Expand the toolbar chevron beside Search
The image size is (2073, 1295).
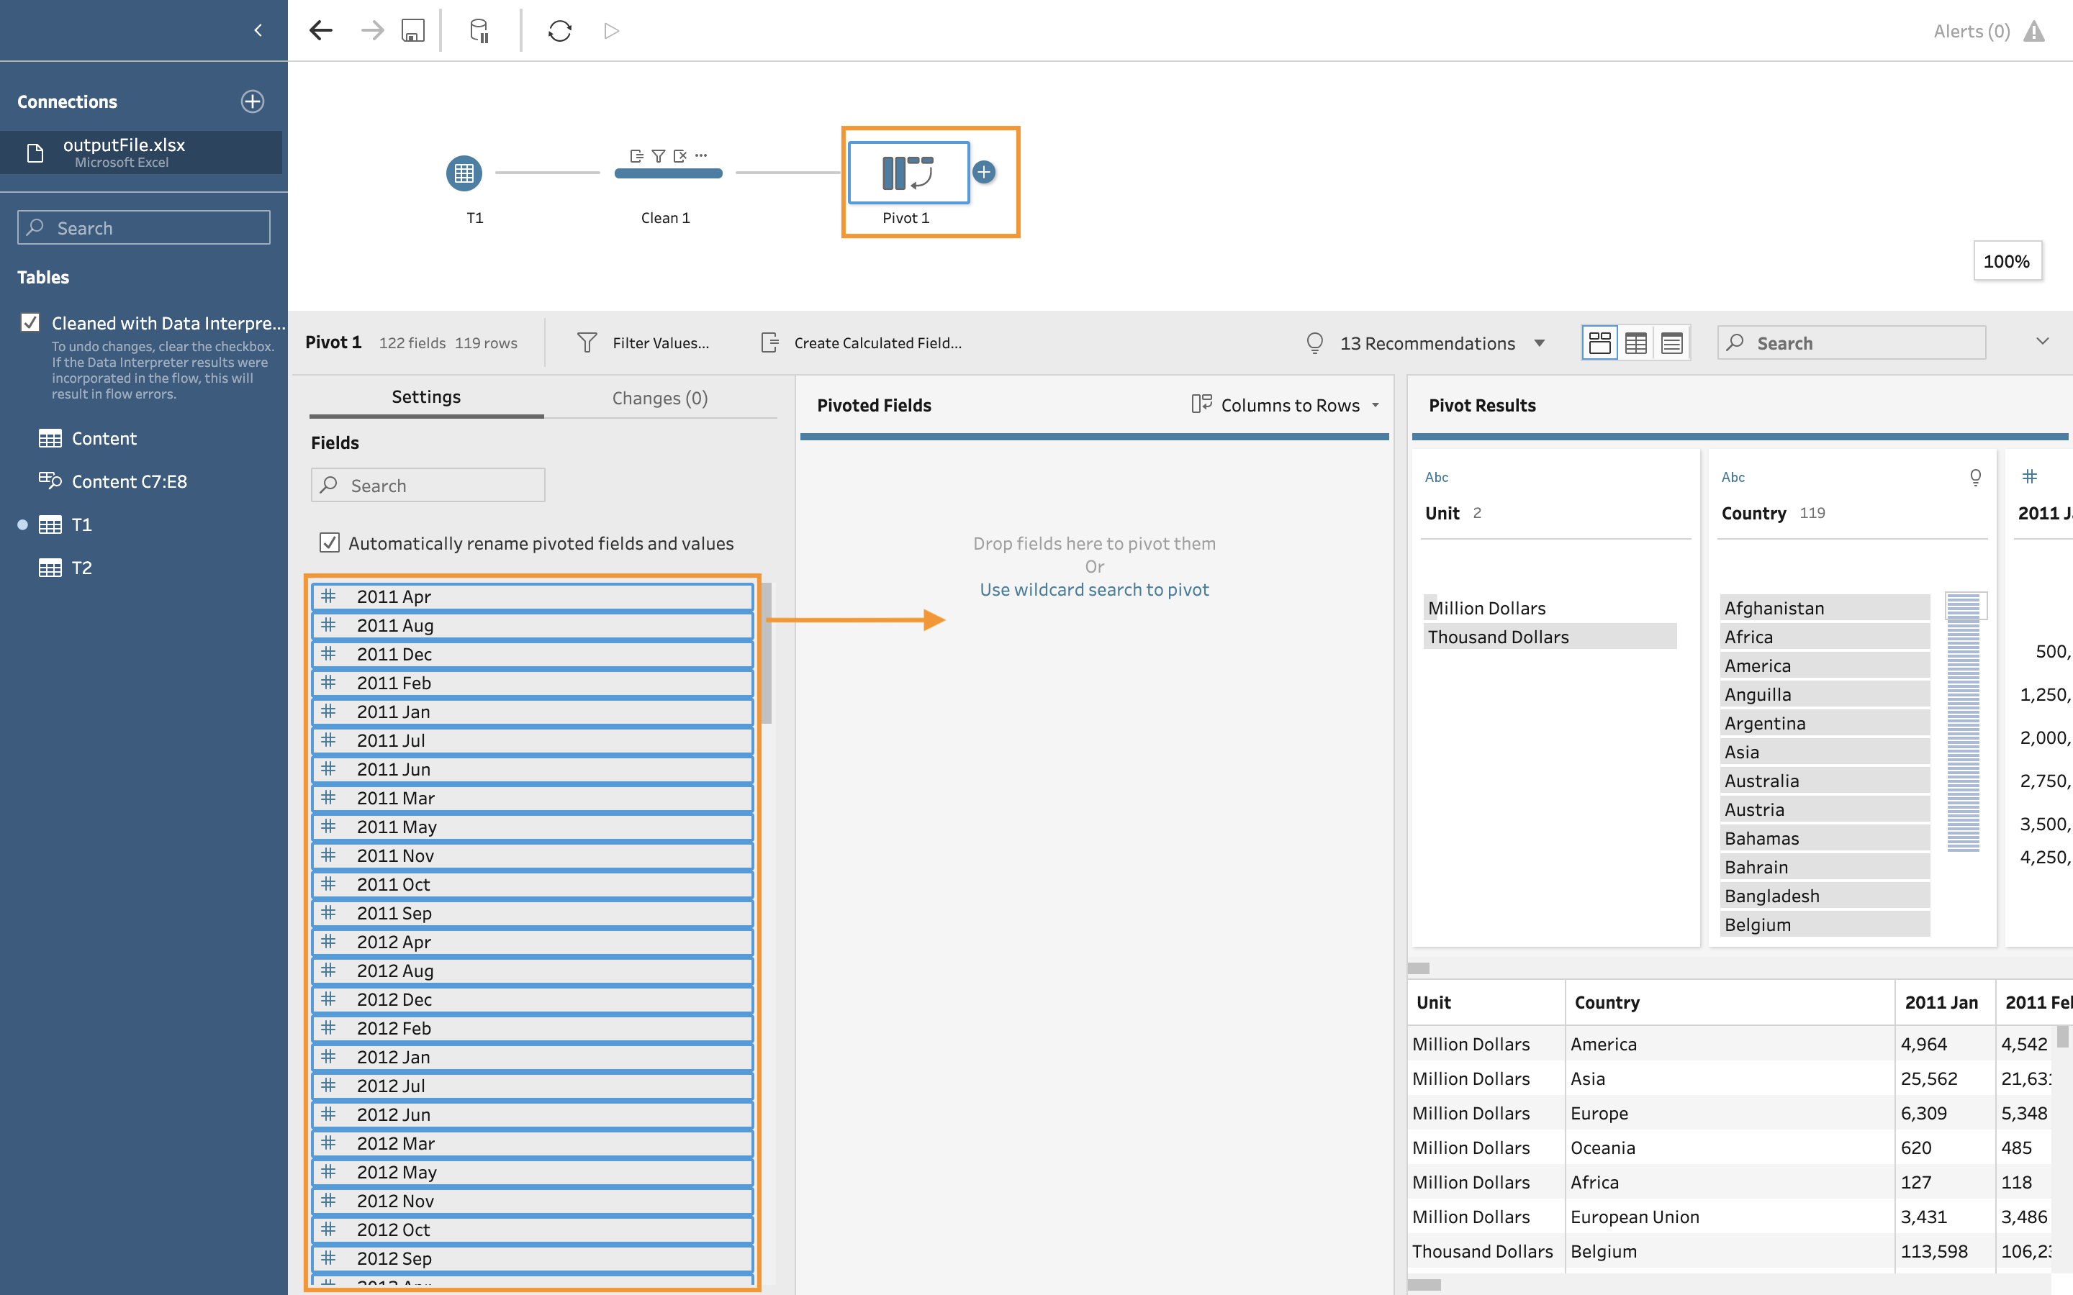[x=2042, y=341]
